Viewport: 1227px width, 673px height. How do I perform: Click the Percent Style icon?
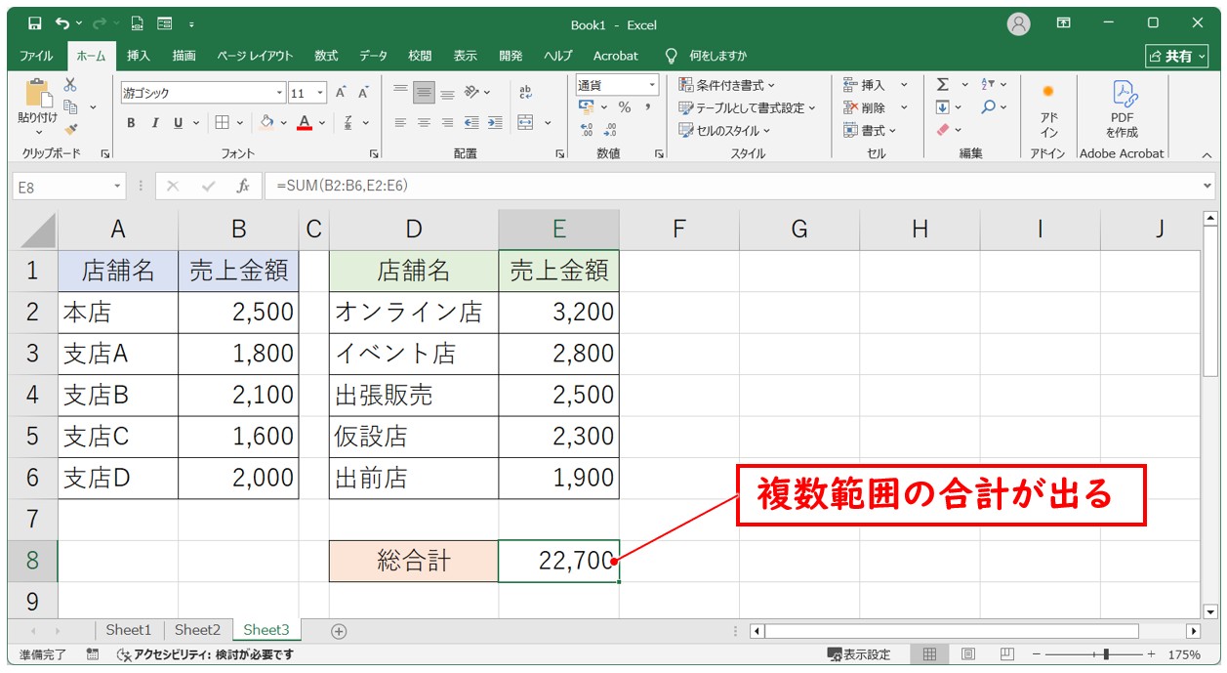point(624,107)
